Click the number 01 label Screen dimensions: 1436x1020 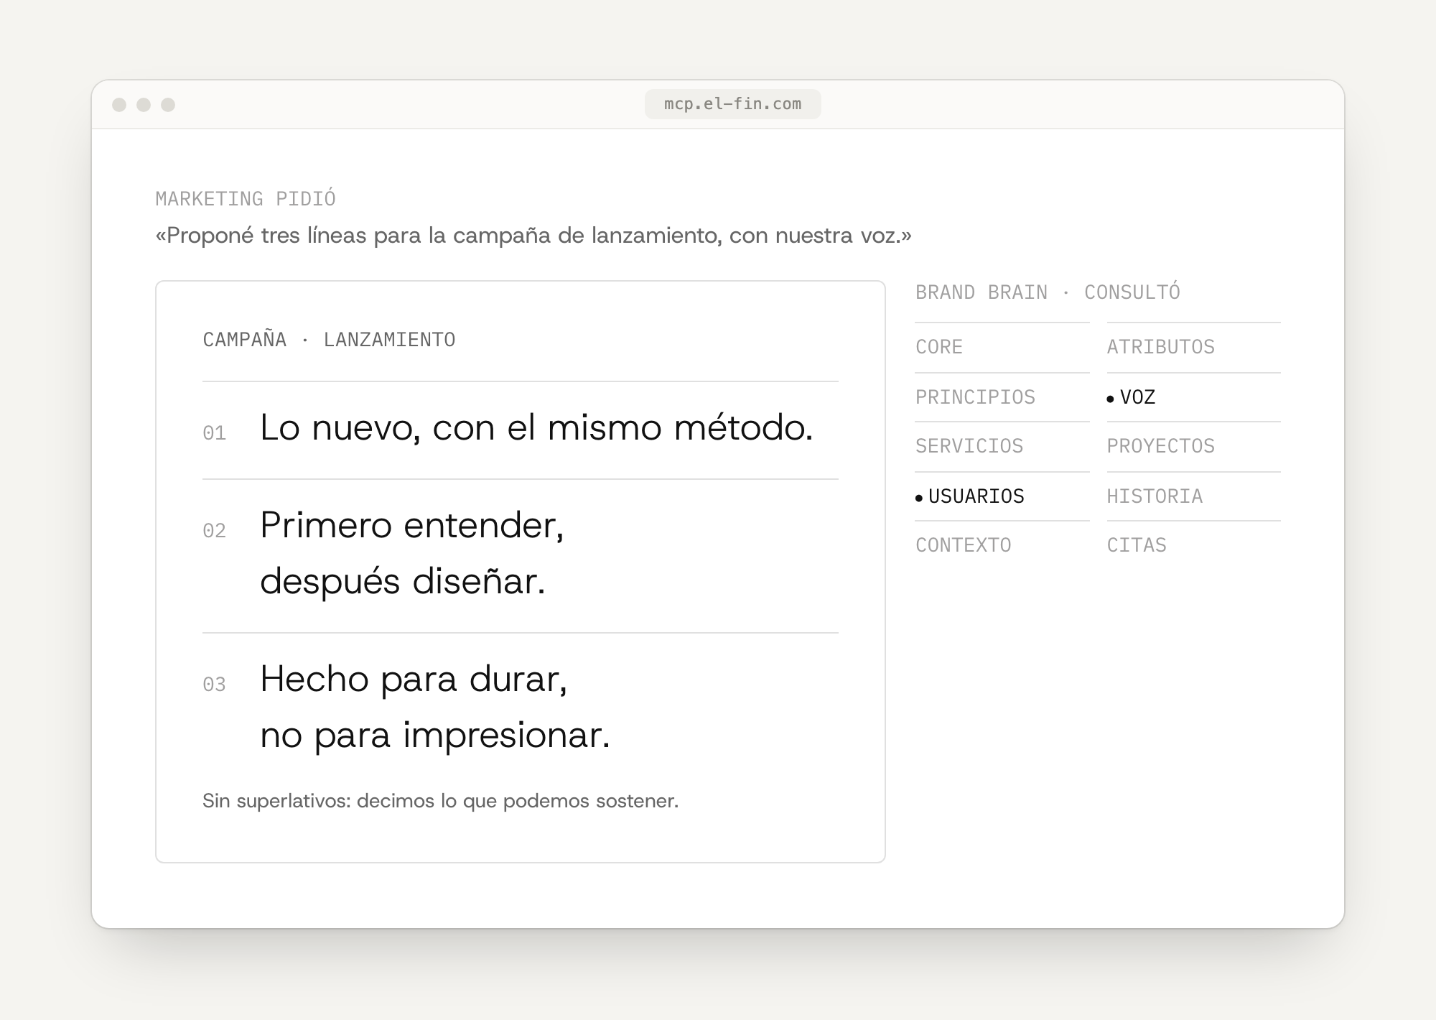(214, 433)
